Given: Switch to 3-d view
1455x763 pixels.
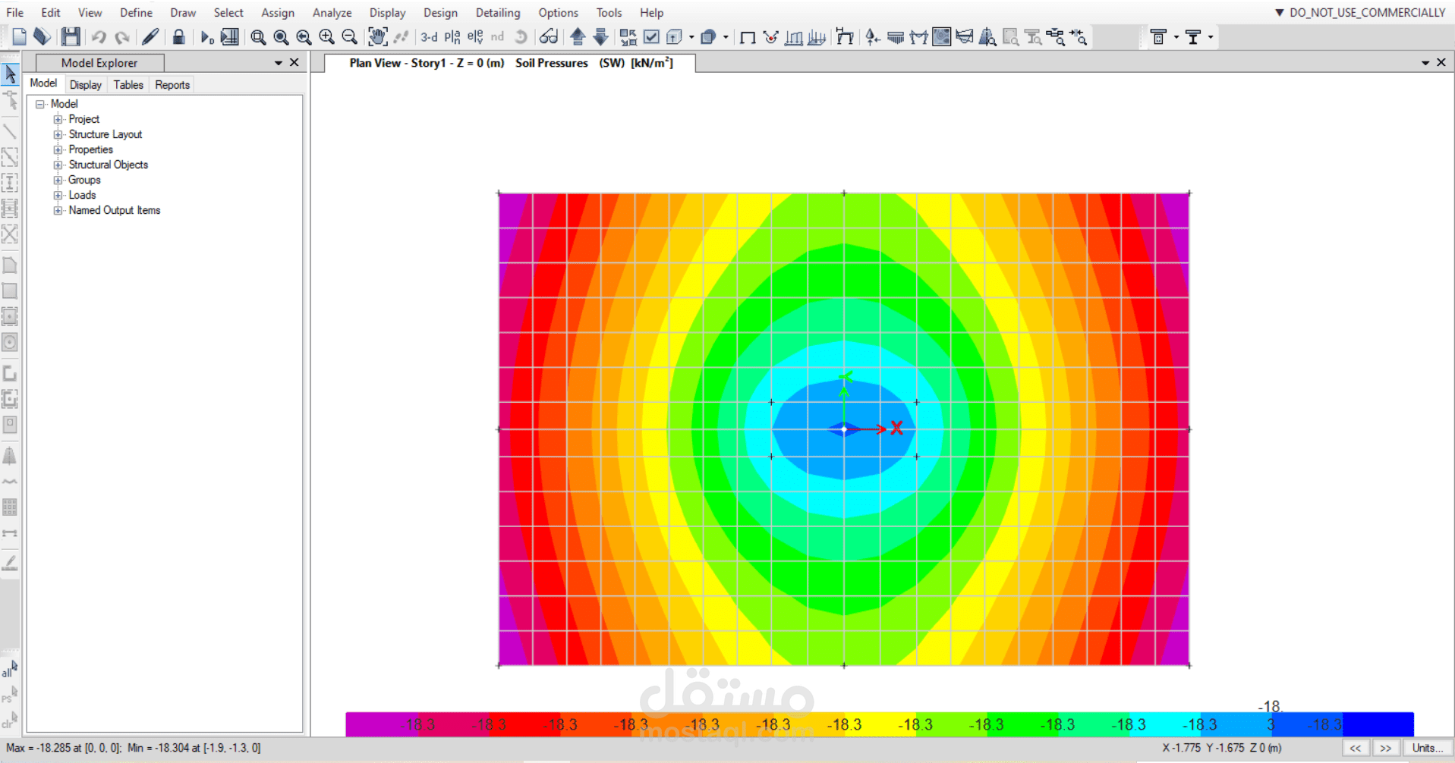Looking at the screenshot, I should tap(429, 36).
